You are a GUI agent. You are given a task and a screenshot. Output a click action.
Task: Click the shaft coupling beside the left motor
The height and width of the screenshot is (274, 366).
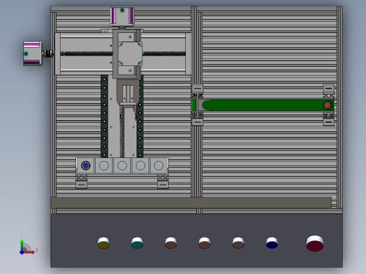(x=47, y=53)
